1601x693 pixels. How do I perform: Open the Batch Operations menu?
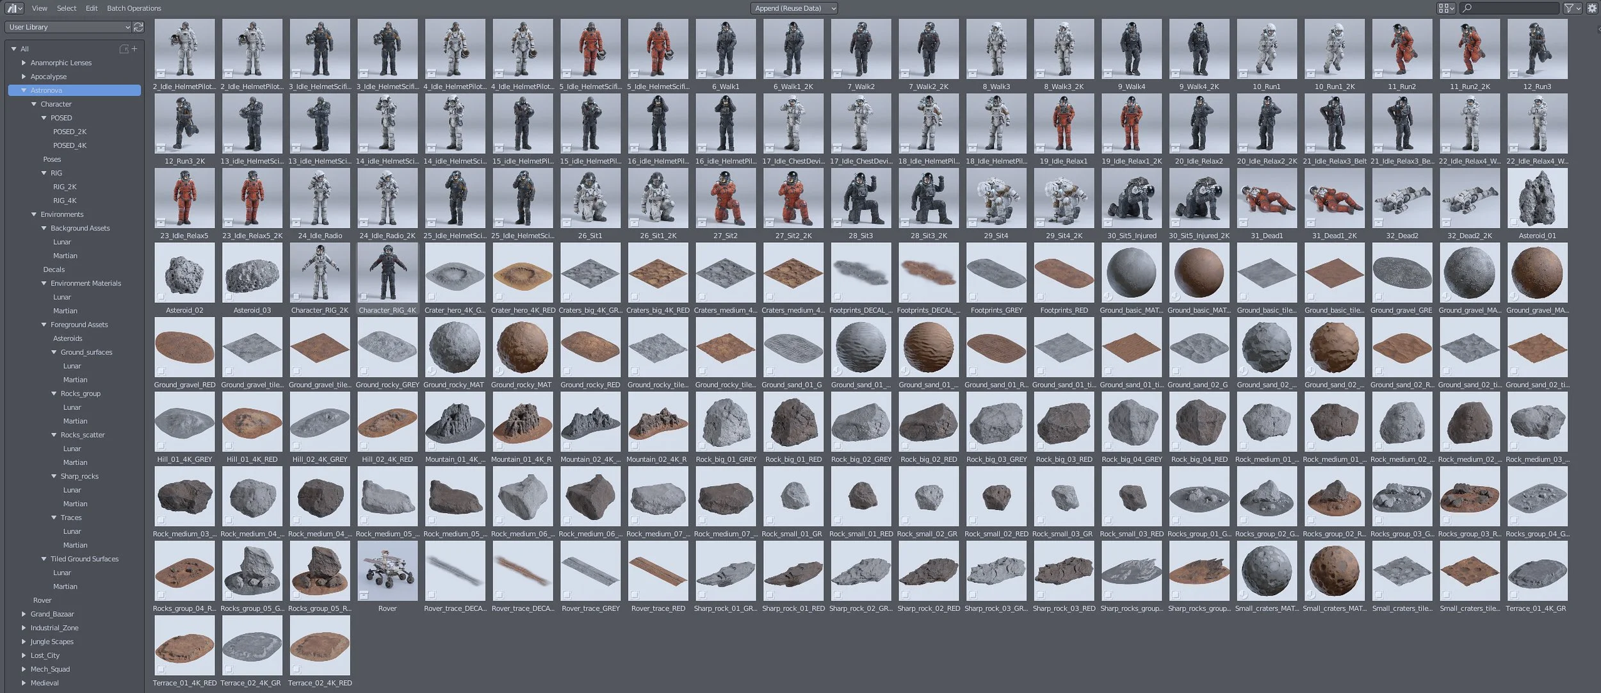click(134, 8)
